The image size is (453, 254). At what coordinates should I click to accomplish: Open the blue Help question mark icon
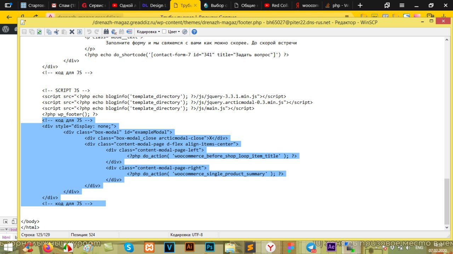194,32
